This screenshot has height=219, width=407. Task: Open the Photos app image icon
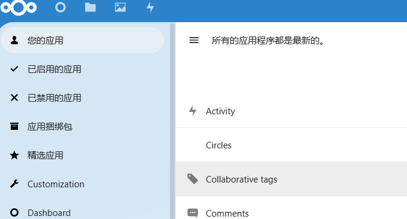(x=120, y=7)
